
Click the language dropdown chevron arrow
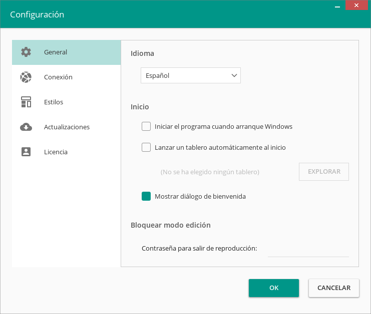coord(234,75)
